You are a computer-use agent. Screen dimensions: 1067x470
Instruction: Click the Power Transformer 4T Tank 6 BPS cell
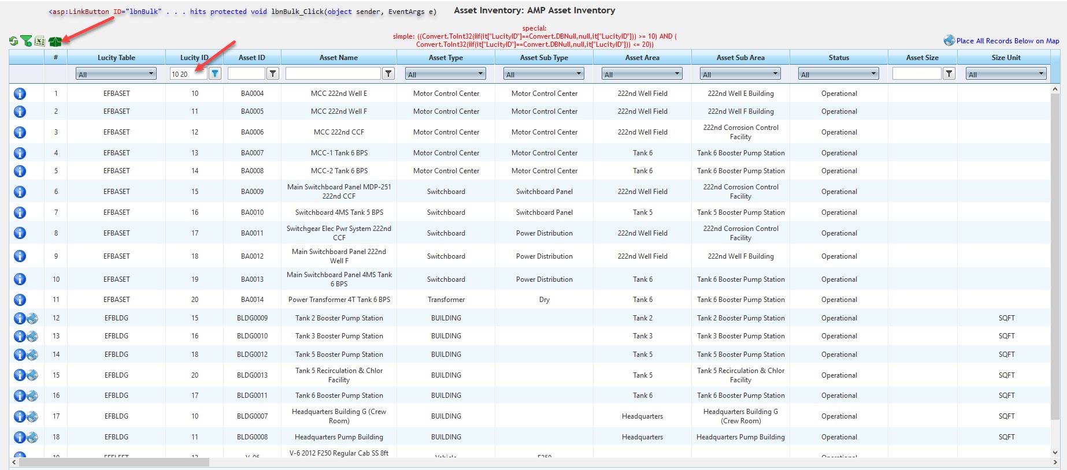(339, 300)
